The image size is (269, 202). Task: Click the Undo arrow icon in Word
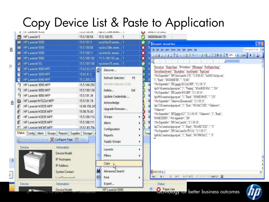tap(193, 55)
